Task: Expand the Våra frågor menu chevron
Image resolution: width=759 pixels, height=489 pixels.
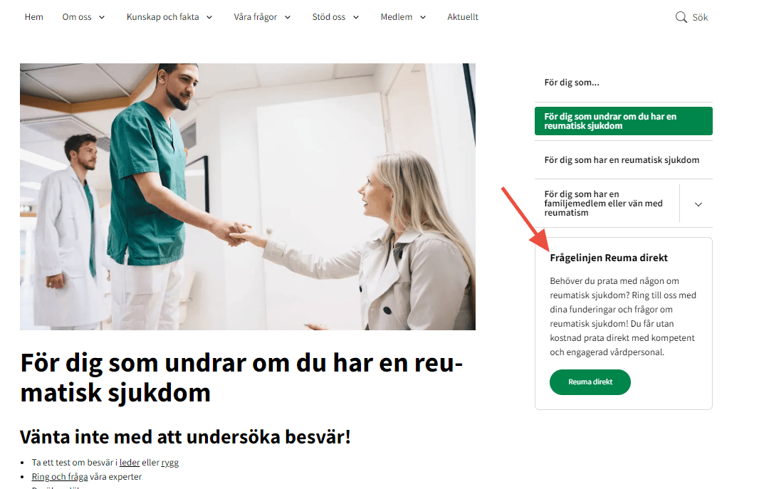Action: tap(288, 17)
